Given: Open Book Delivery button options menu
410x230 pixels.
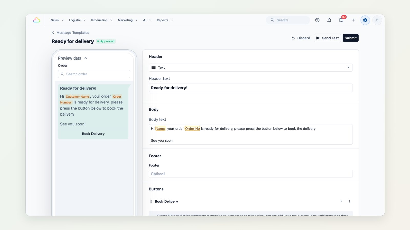Looking at the screenshot, I should 349,201.
